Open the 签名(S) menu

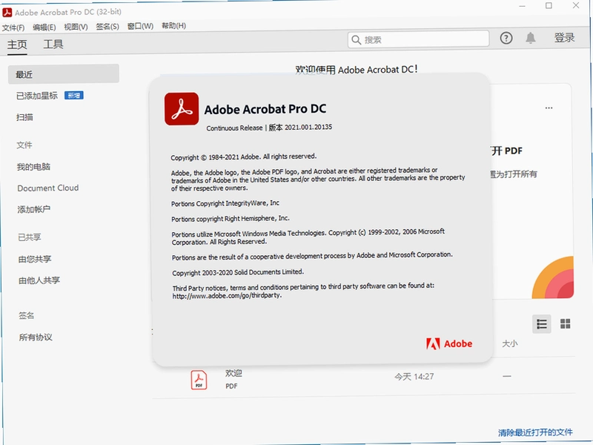click(x=107, y=27)
